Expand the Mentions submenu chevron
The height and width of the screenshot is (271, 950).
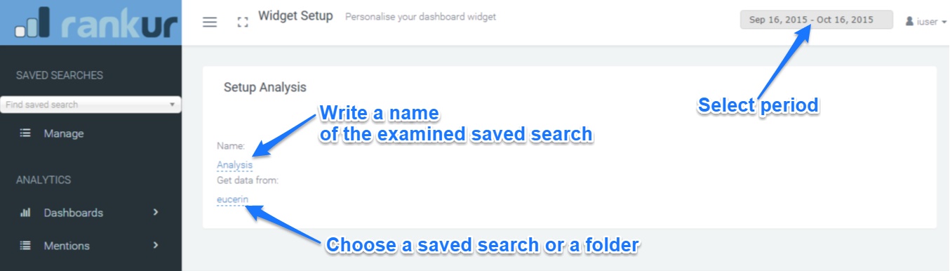[156, 245]
